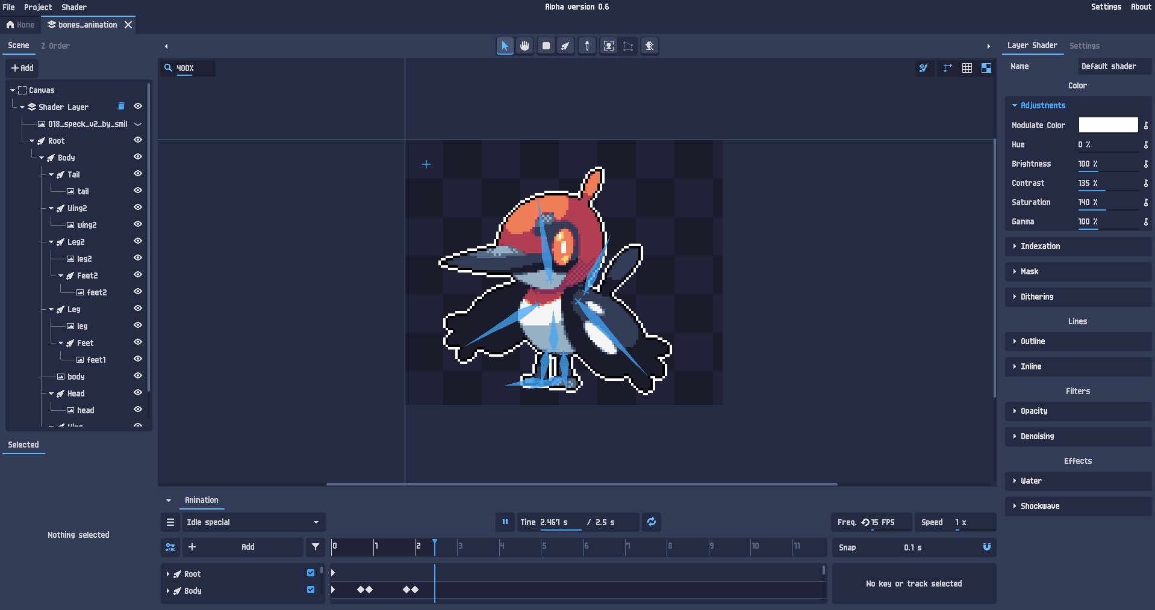Click the Add button in Scene panel
This screenshot has width=1155, height=610.
click(x=22, y=68)
